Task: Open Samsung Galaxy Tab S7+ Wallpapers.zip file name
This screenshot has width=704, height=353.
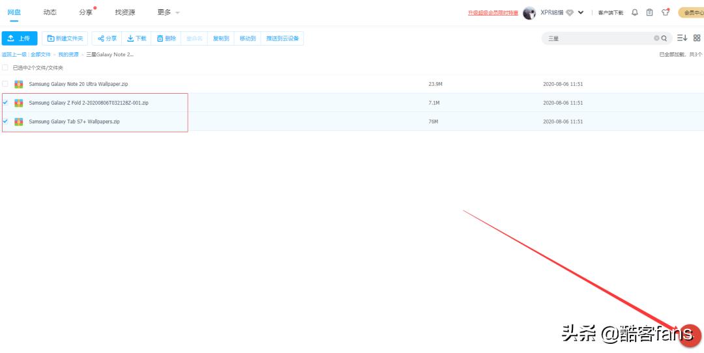Action: tap(74, 122)
